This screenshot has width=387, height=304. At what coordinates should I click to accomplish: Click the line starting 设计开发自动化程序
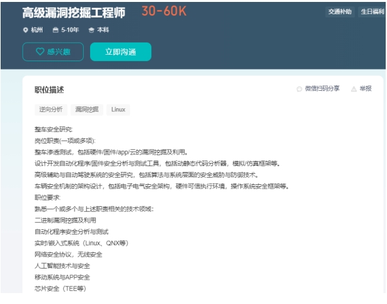click(x=158, y=164)
